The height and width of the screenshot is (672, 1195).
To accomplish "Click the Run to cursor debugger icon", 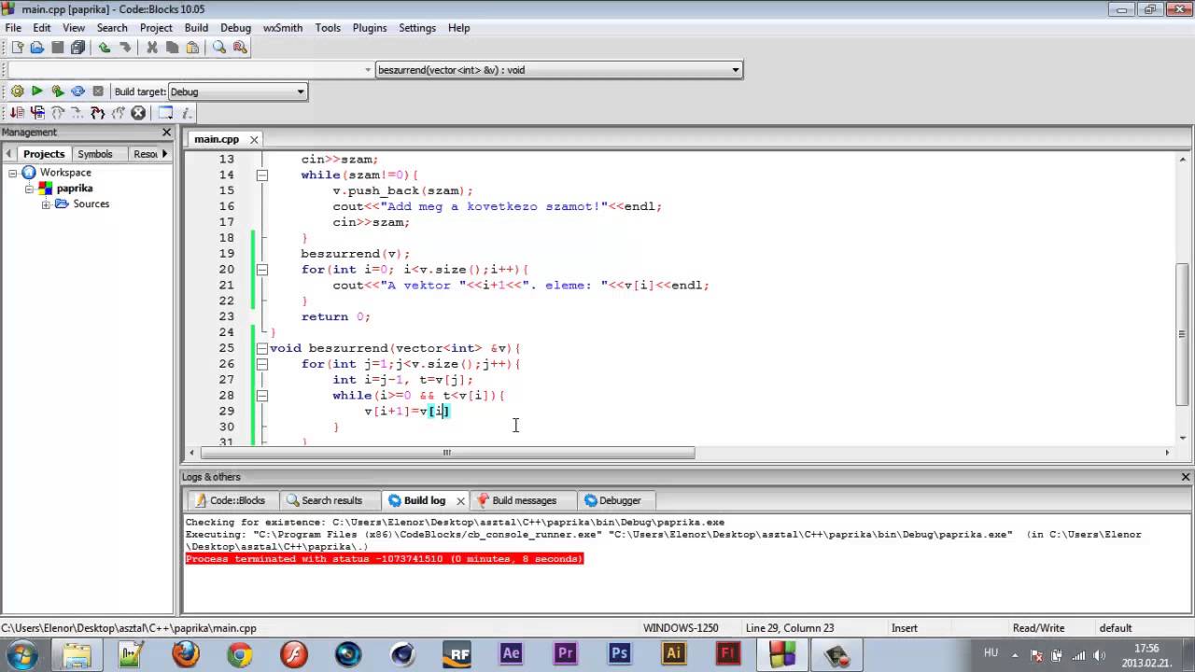I will click(x=37, y=113).
